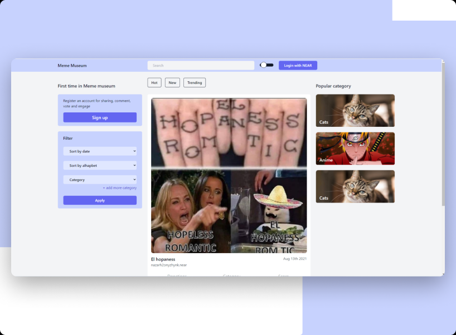The width and height of the screenshot is (456, 335).
Task: Click the add more category link
Action: pos(119,188)
